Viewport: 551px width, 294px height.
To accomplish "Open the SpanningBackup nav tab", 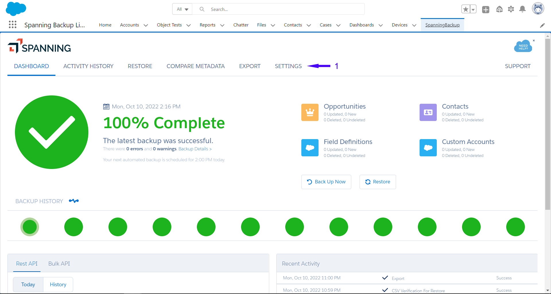I will [x=442, y=25].
